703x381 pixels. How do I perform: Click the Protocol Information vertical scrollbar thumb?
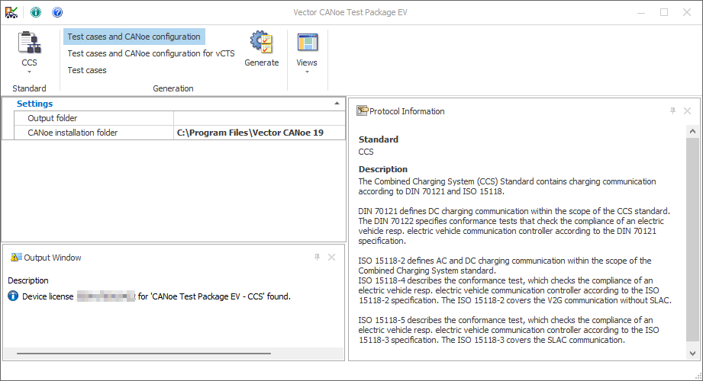coord(692,239)
